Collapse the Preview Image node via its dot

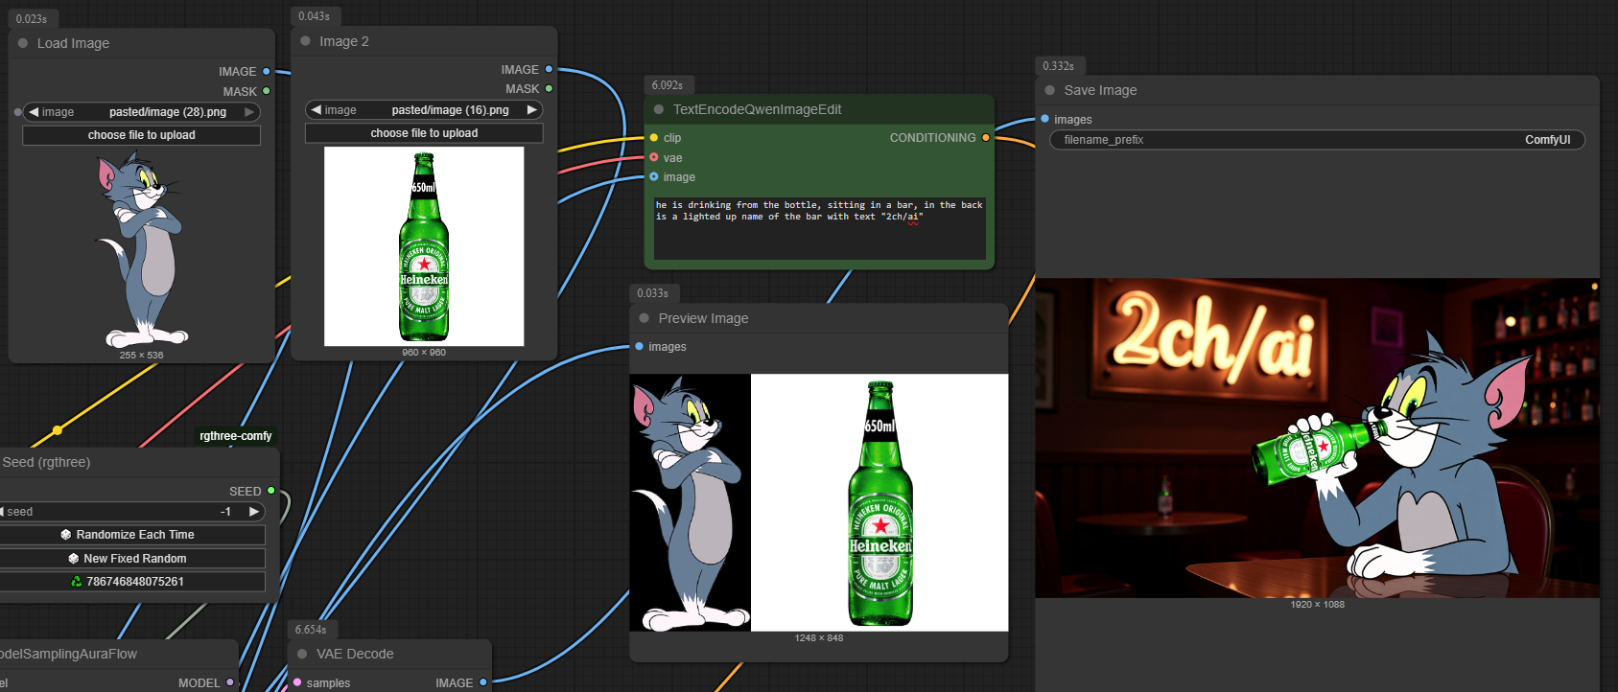coord(645,318)
